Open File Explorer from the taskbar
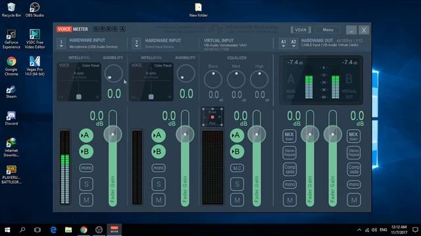 coord(68,230)
